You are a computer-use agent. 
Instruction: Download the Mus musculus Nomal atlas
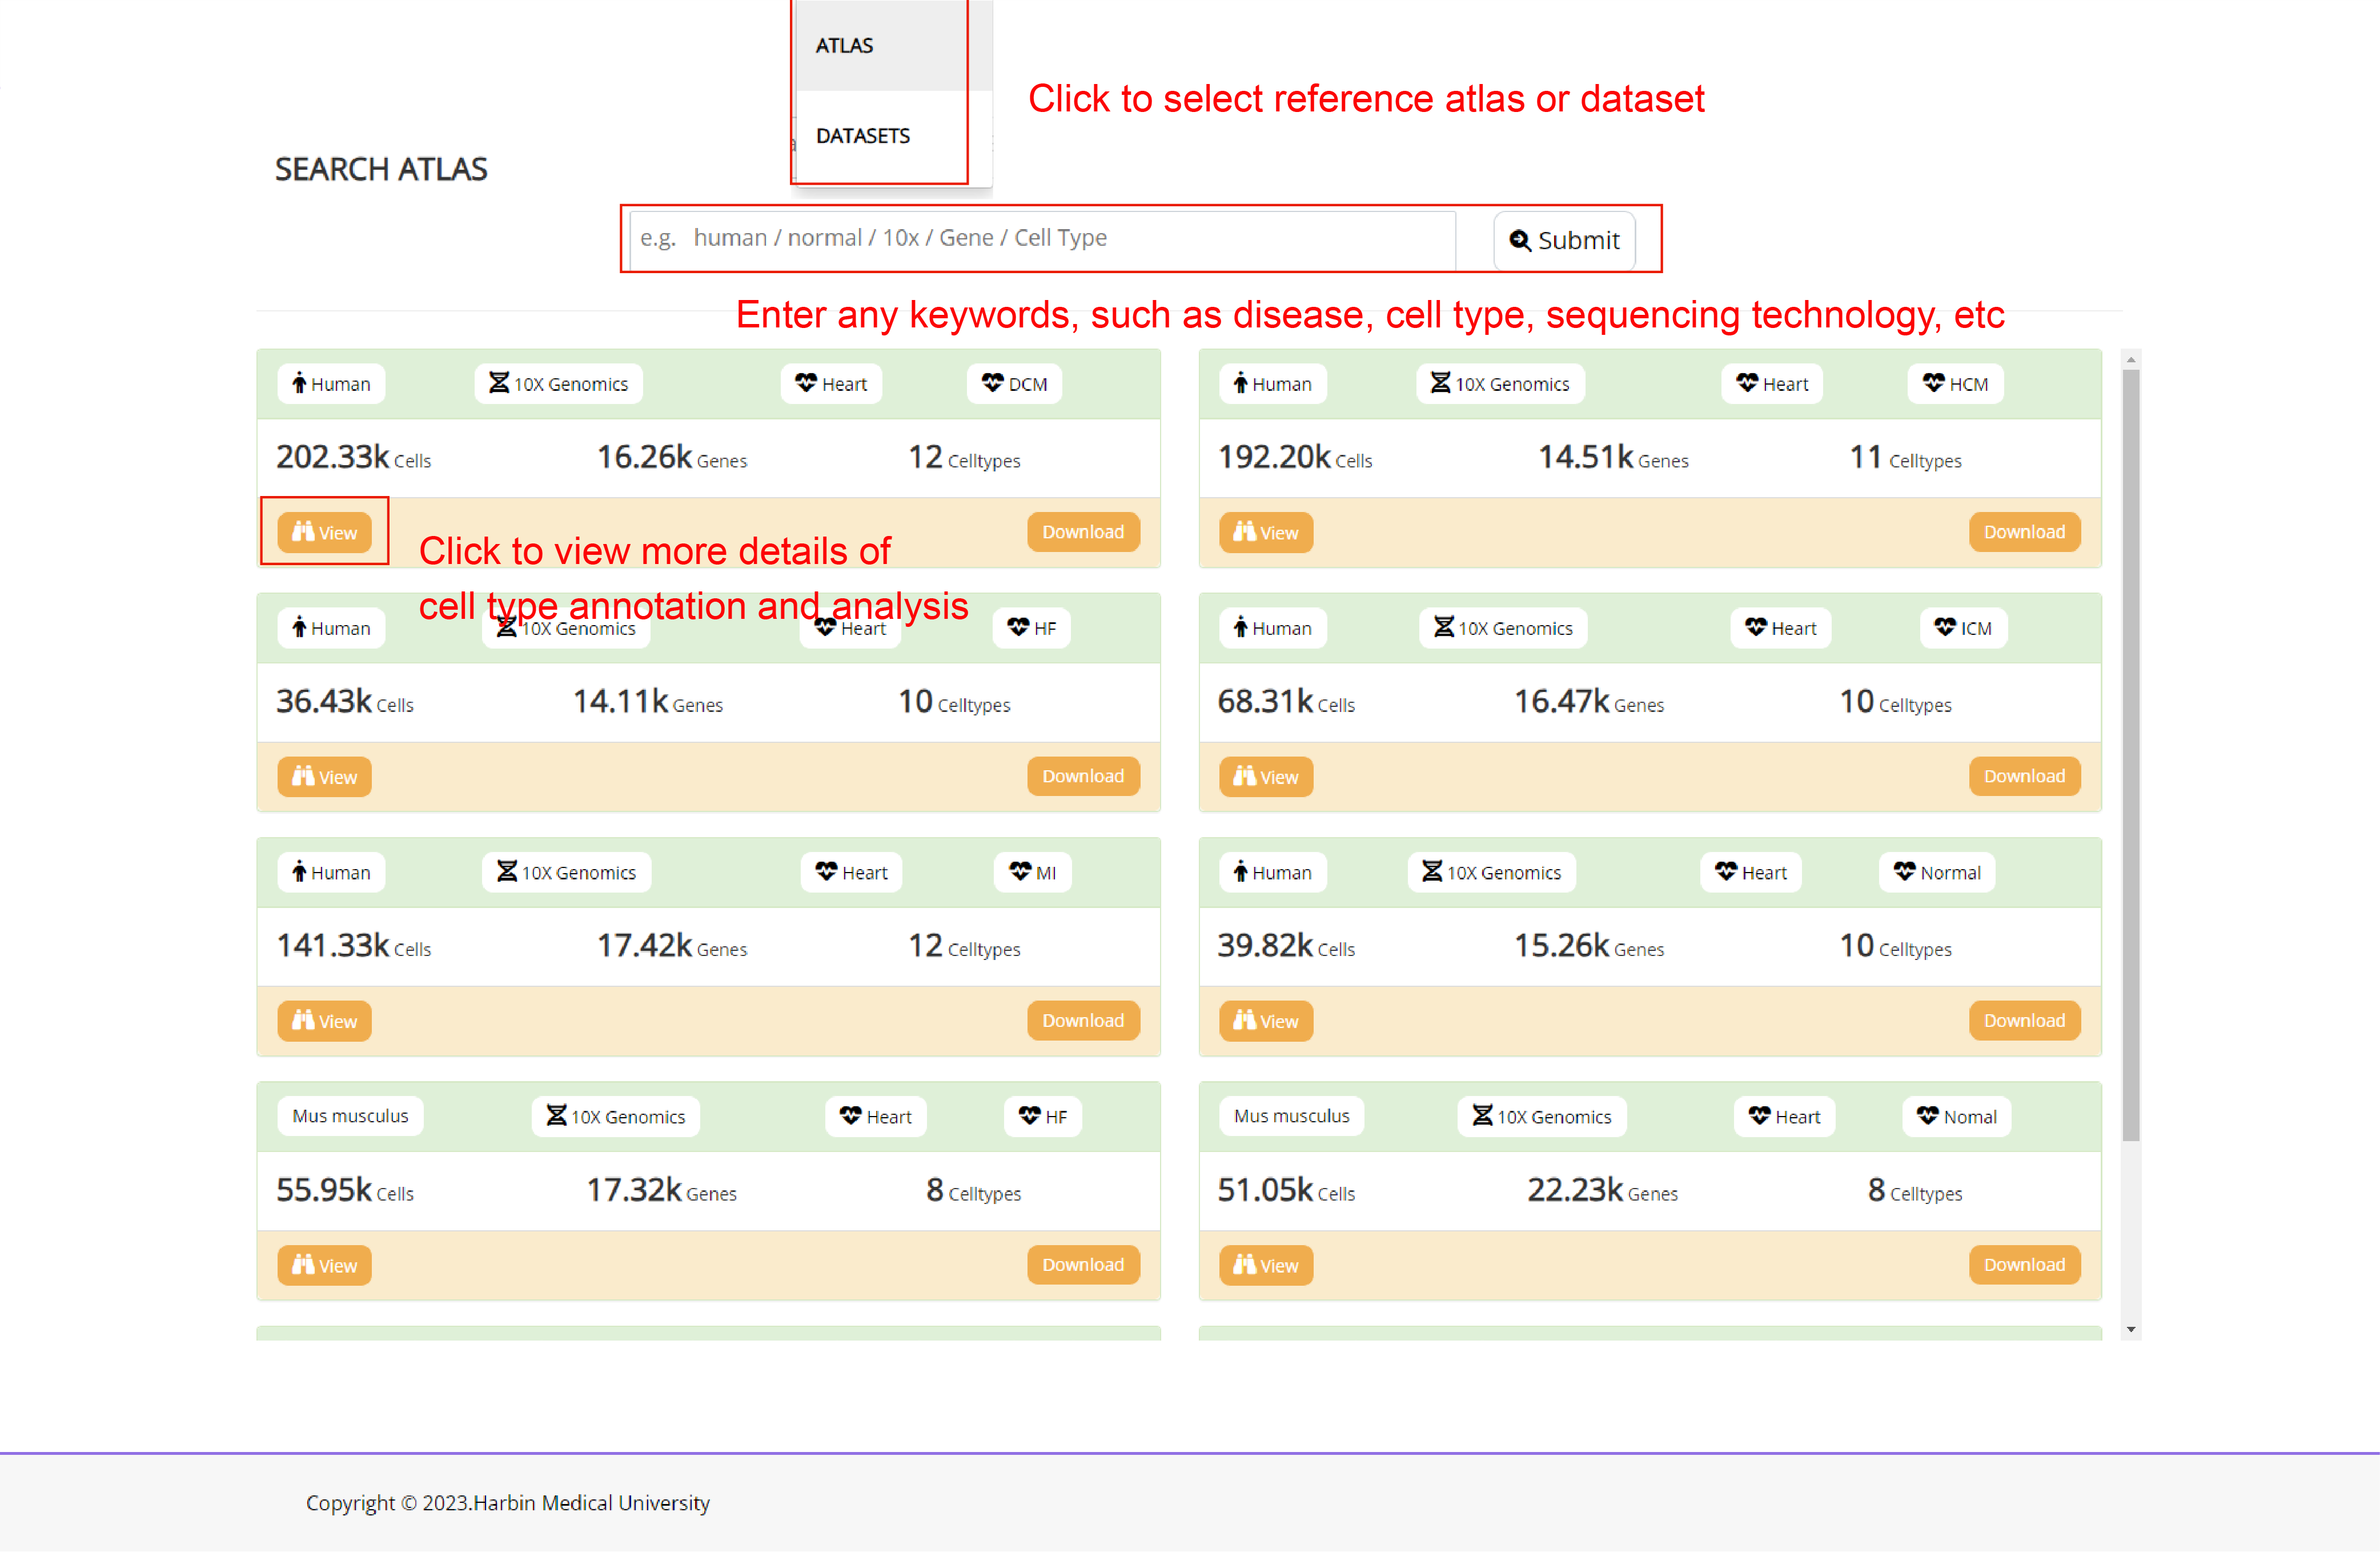[x=2024, y=1264]
